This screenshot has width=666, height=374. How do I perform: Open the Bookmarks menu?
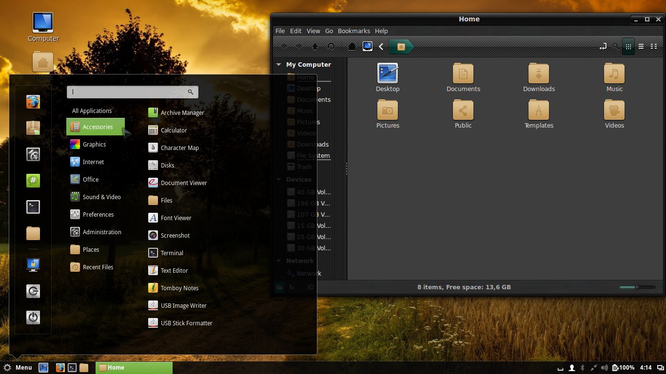(353, 31)
